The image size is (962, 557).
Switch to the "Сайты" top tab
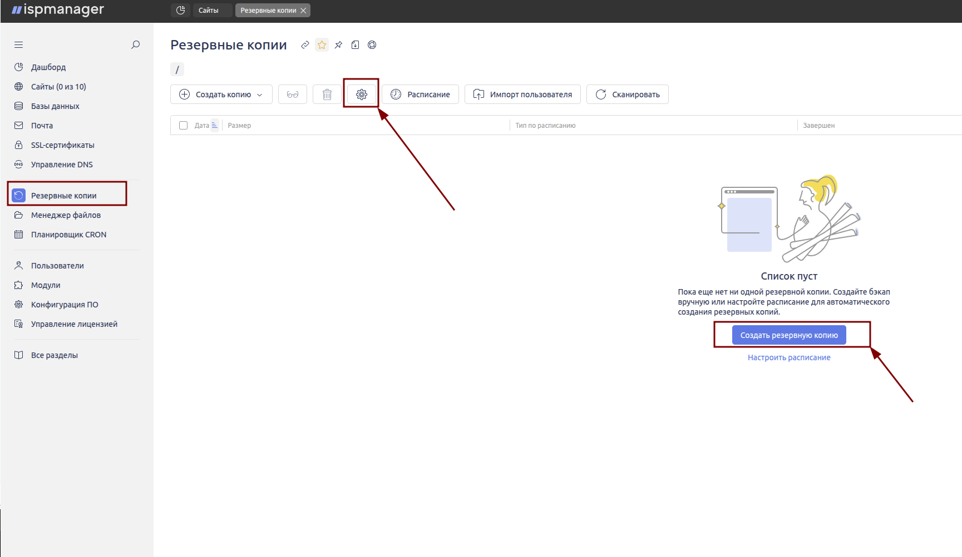click(209, 10)
